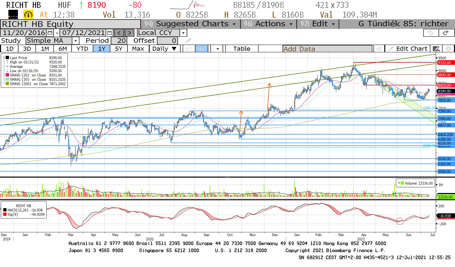Screen dimensions: 455x267
Task: Click the end date 07/12/2021 field
Action: (x=83, y=33)
